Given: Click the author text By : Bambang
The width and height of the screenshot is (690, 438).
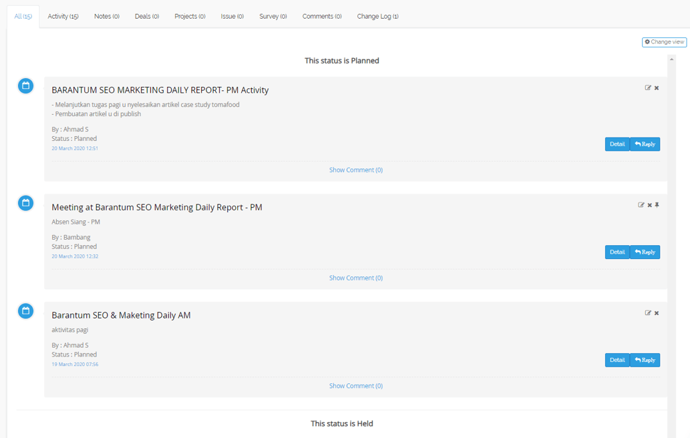Looking at the screenshot, I should (x=71, y=238).
